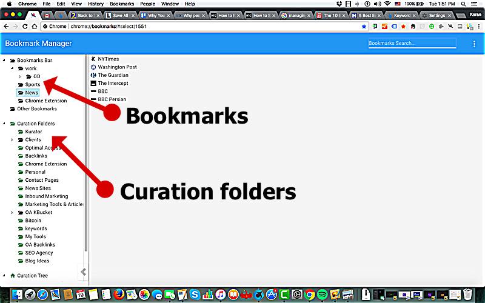Open Chrome three-dot menu in toolbar

pos(479,27)
